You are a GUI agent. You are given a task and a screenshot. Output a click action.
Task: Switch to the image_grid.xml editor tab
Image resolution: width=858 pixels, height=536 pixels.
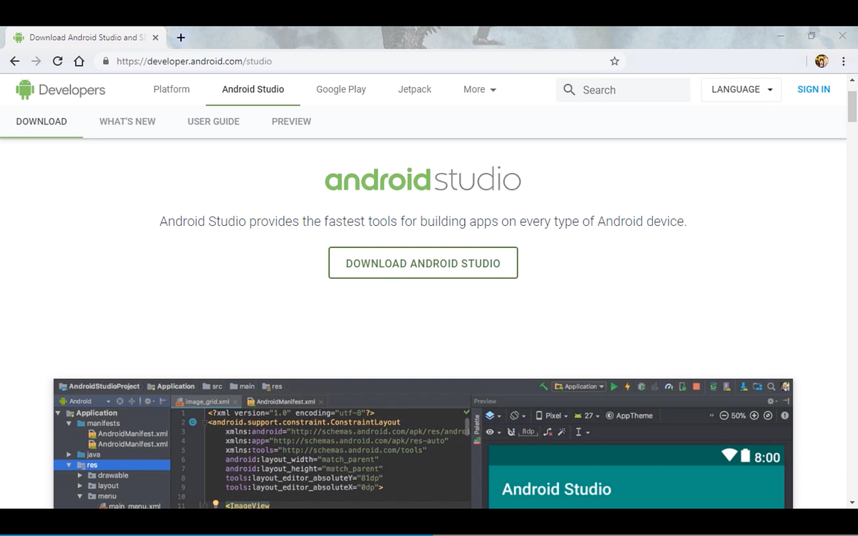coord(206,401)
